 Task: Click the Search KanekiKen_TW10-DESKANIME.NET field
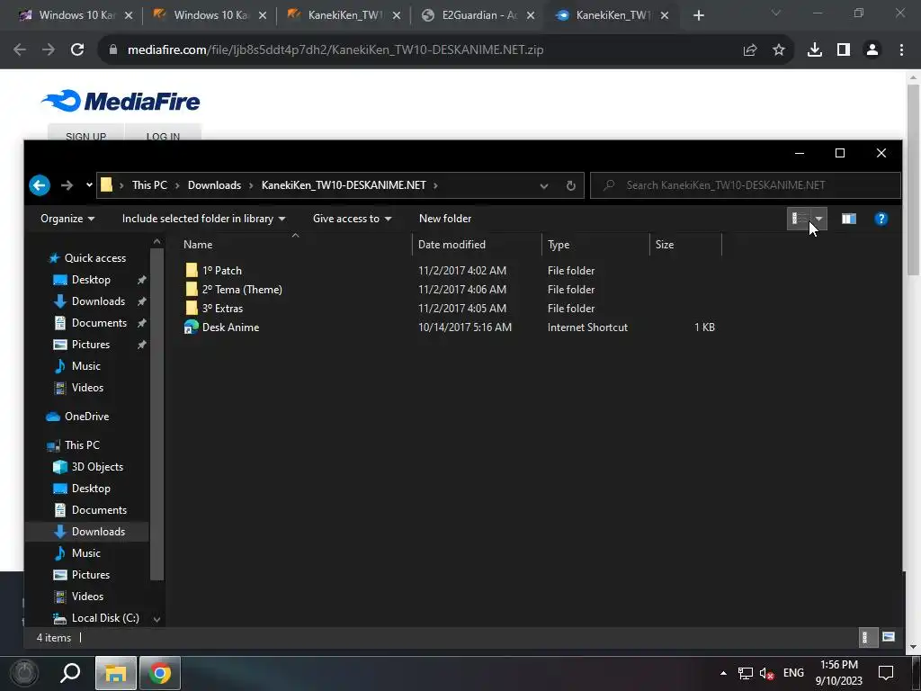(x=746, y=185)
